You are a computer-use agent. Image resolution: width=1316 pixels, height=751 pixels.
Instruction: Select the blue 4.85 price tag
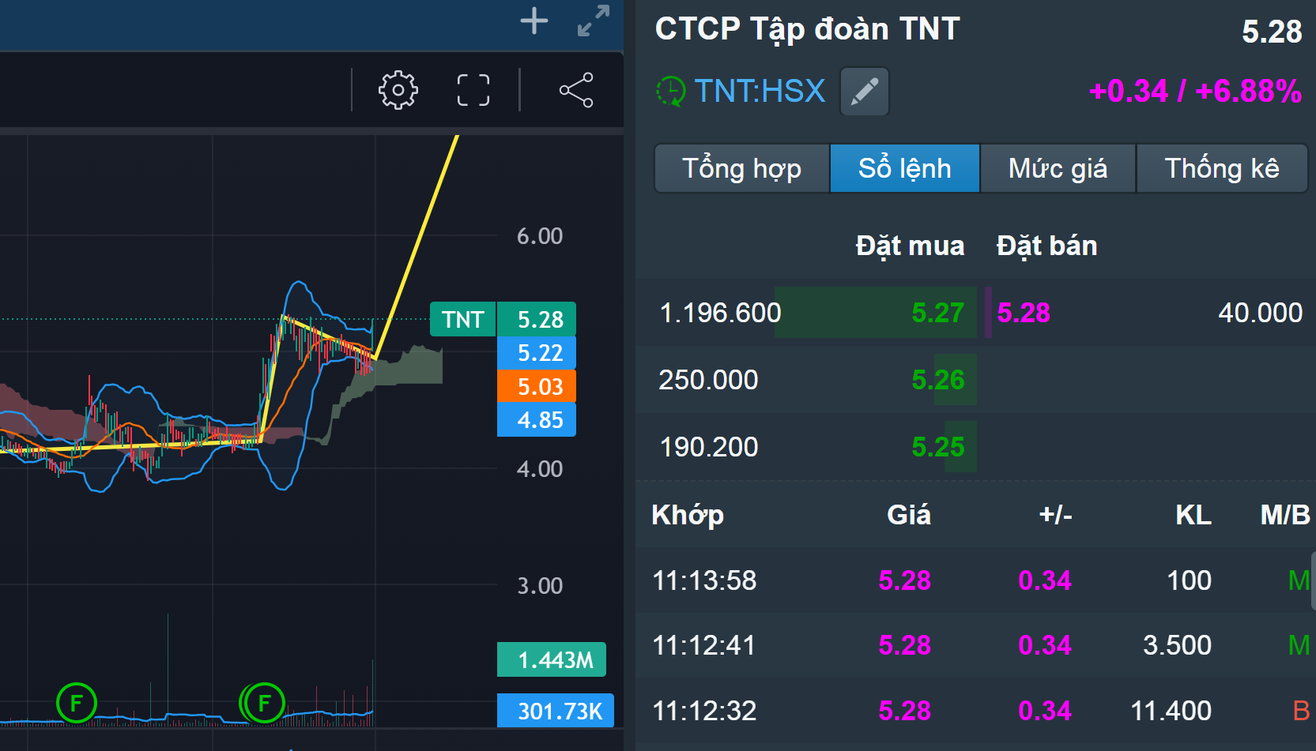(537, 419)
